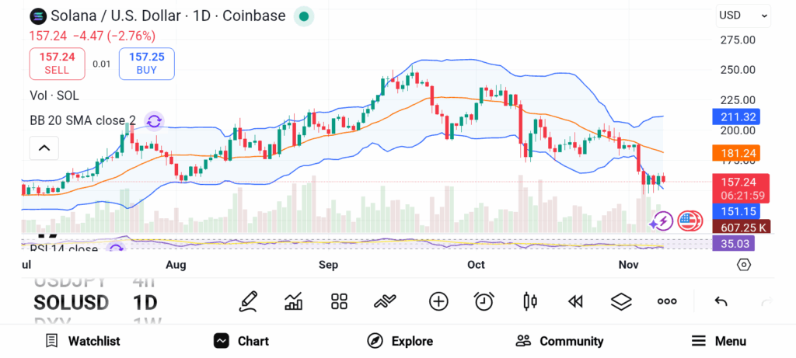The width and height of the screenshot is (796, 358).
Task: Collapse the indicator legend chevron
Action: coord(44,148)
